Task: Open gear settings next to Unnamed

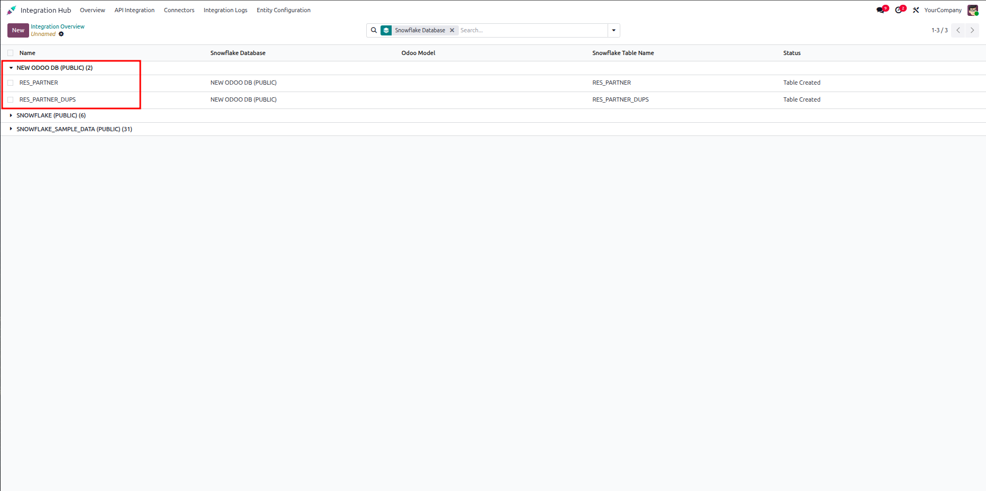Action: 61,34
